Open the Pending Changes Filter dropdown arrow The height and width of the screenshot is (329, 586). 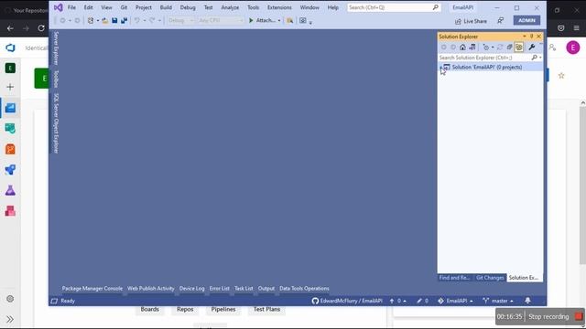click(x=493, y=48)
